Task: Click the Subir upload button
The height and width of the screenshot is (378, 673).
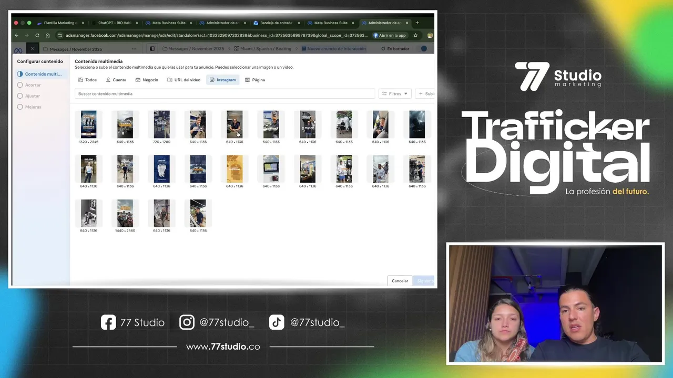Action: [x=425, y=93]
